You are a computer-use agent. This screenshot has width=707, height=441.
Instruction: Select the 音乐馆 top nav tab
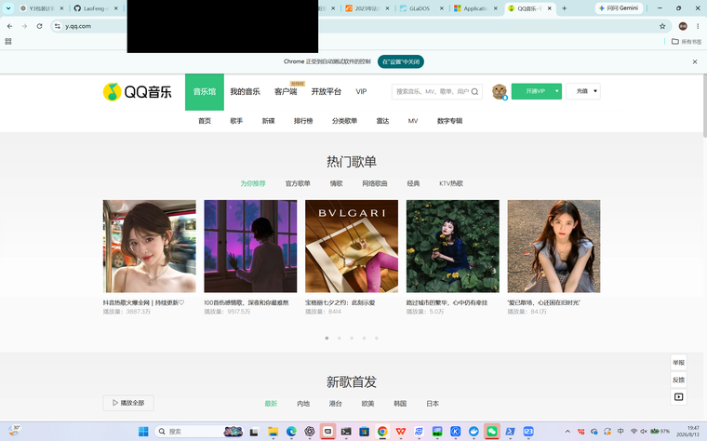pos(205,91)
